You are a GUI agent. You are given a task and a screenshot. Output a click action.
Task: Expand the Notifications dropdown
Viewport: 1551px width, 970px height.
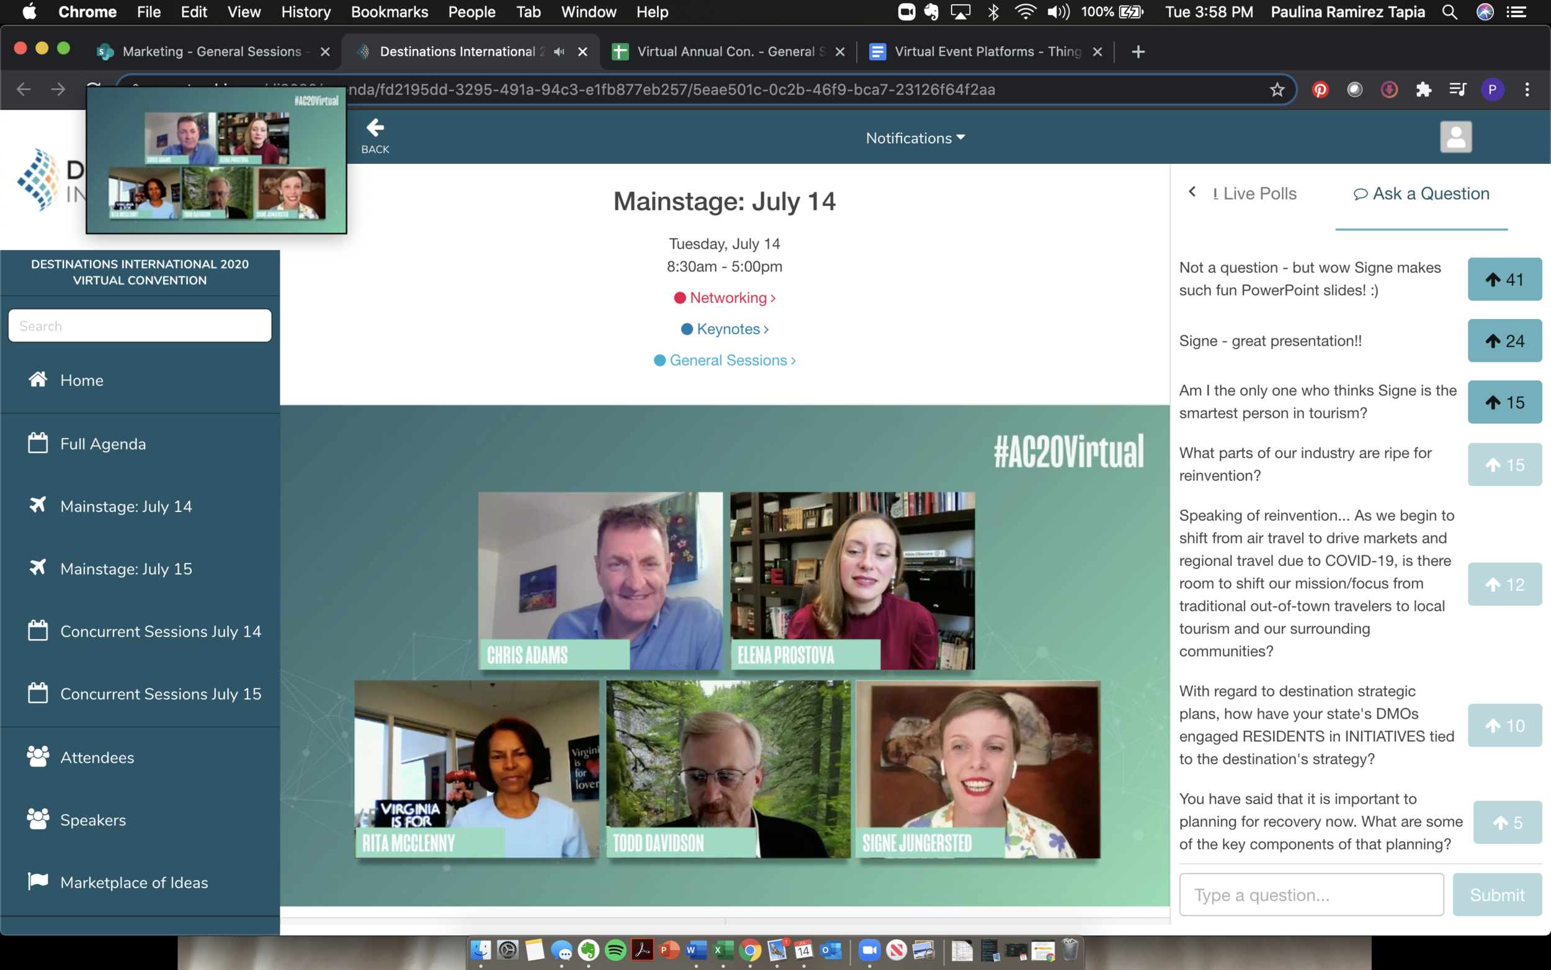coord(915,138)
